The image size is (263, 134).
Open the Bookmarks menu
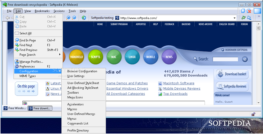42,11
